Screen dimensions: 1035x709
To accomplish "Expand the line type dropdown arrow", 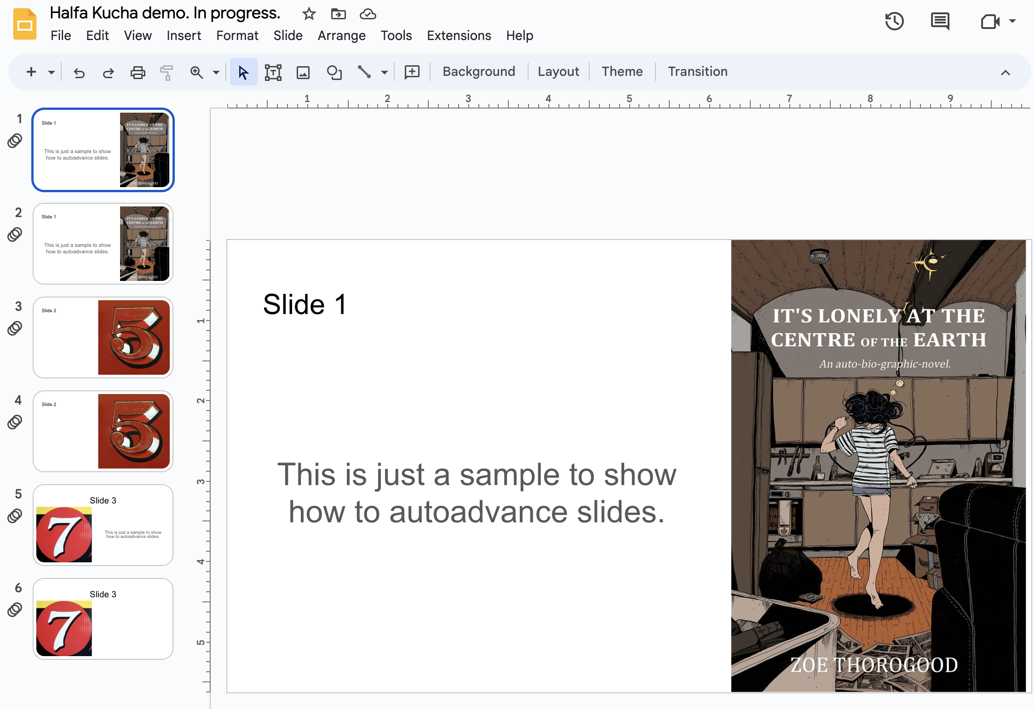I will (x=385, y=72).
